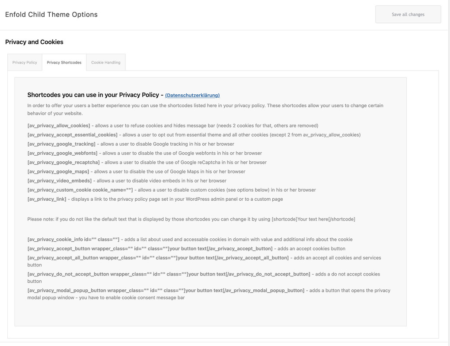Image resolution: width=450 pixels, height=346 pixels.
Task: Click the [av_privacy_google_webfonts] shortcode text
Action: click(62, 154)
